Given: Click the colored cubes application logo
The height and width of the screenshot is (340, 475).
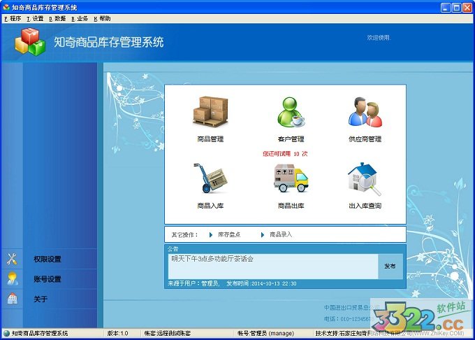Looking at the screenshot, I should pos(30,41).
